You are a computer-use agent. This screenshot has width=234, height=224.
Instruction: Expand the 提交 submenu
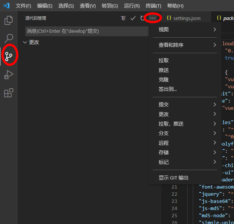tap(185, 104)
